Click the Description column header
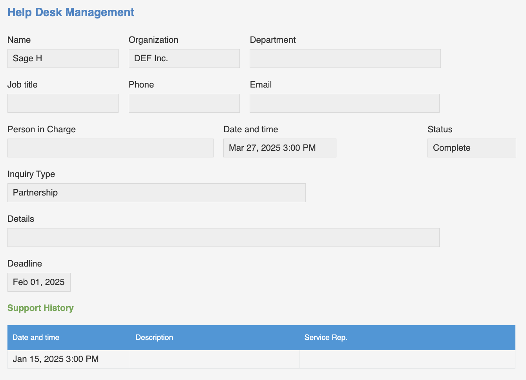The image size is (526, 380). (x=154, y=338)
